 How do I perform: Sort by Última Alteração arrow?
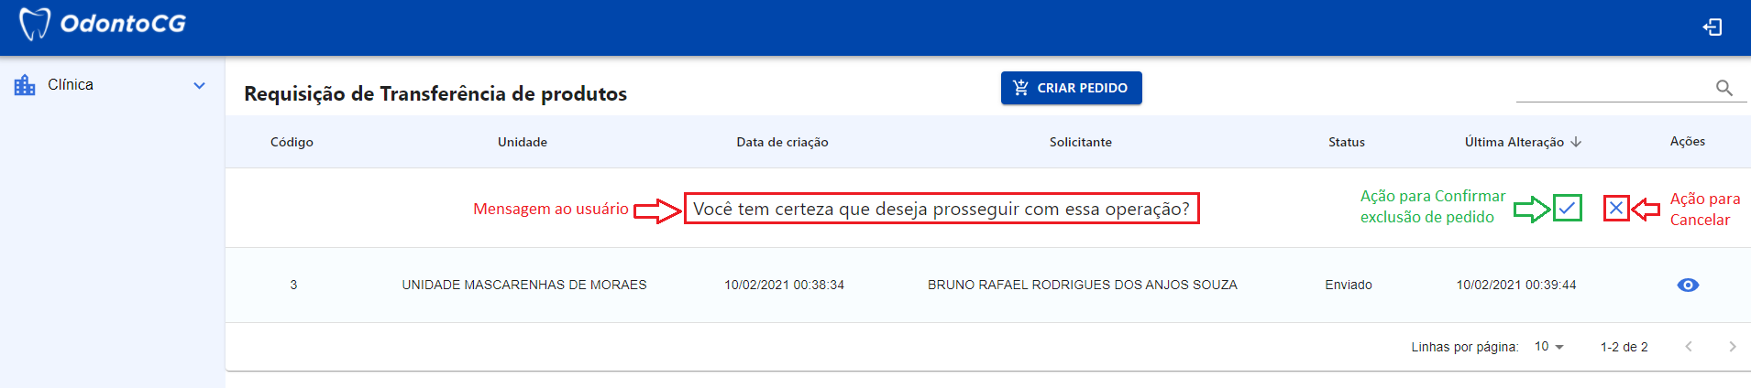[1576, 142]
